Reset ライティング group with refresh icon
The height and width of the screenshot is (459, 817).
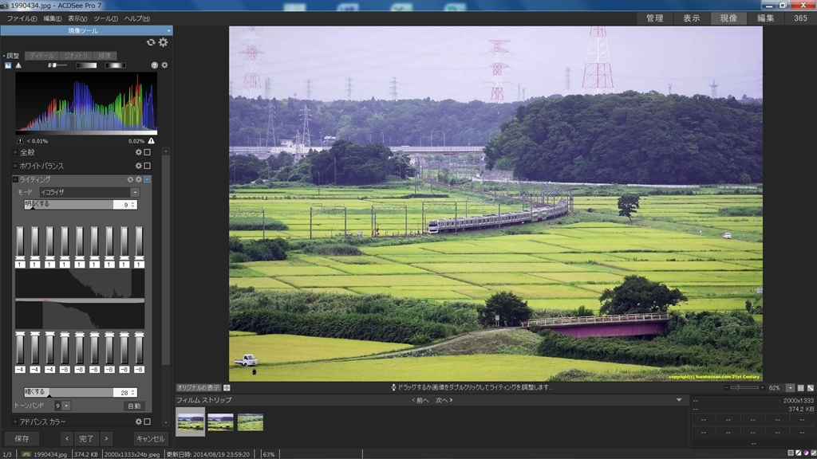[130, 179]
